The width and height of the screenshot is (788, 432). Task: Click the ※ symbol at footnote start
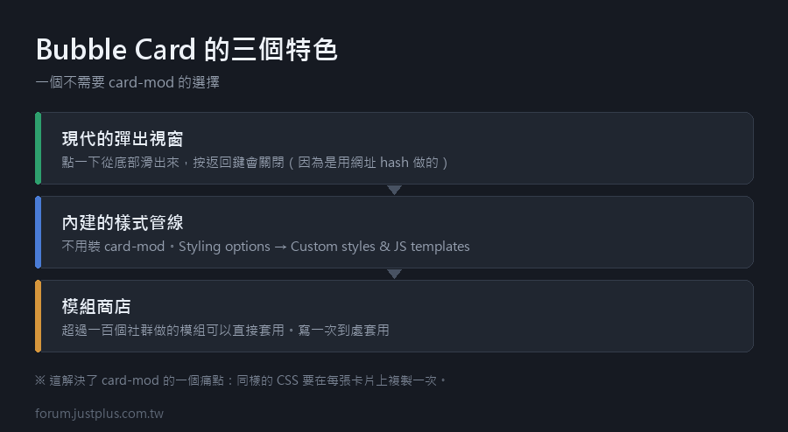coord(40,380)
